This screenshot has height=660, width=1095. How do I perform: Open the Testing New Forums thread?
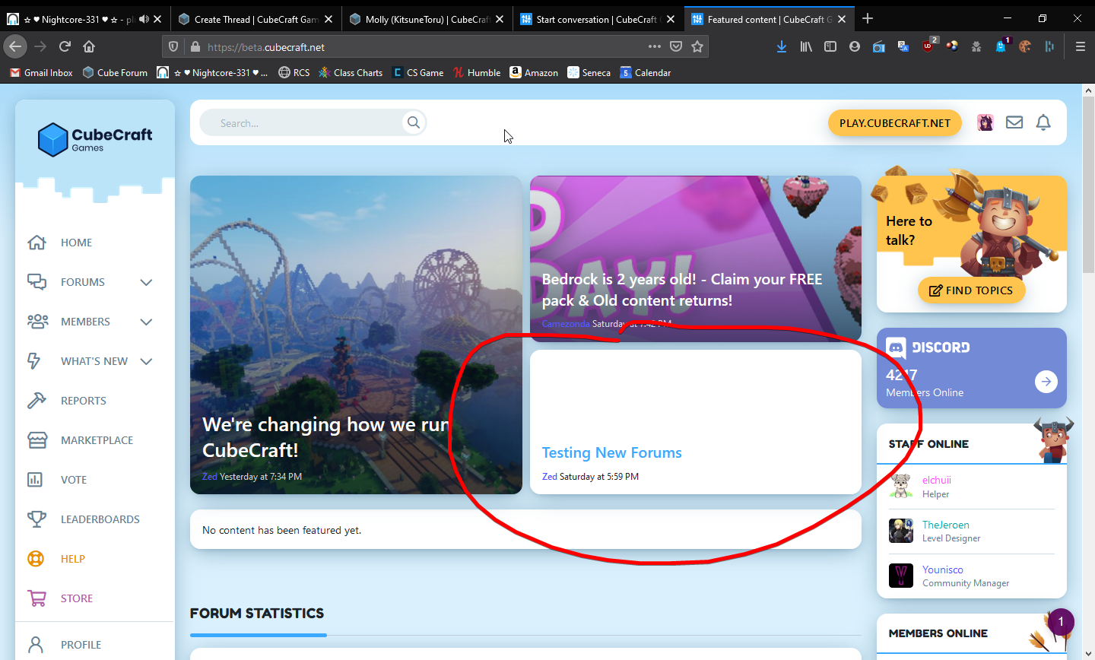pyautogui.click(x=611, y=452)
